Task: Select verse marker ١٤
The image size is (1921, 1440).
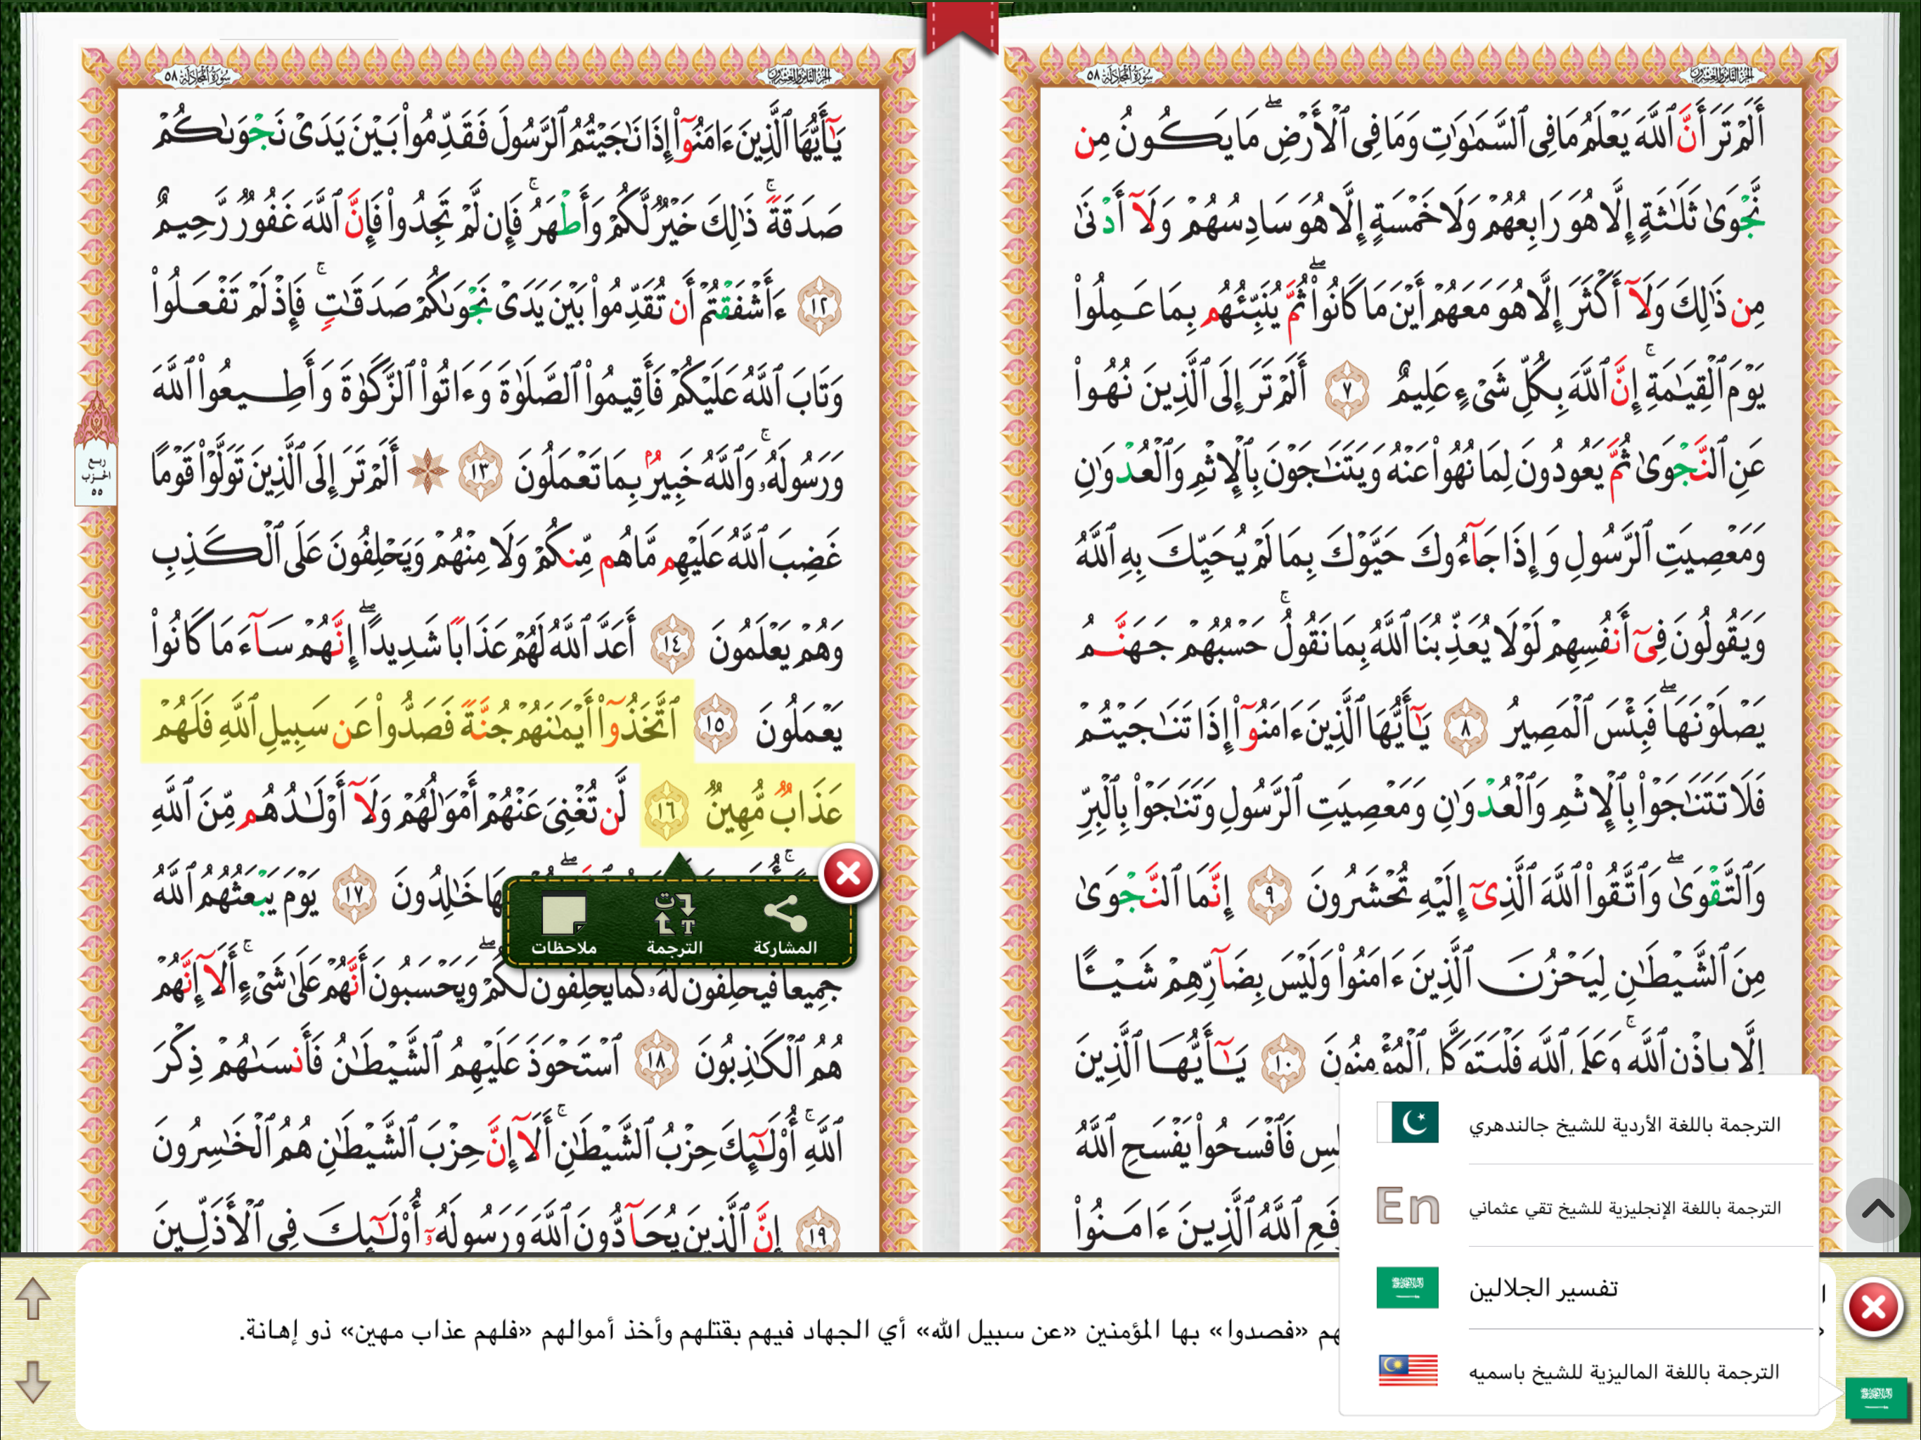Action: click(673, 643)
